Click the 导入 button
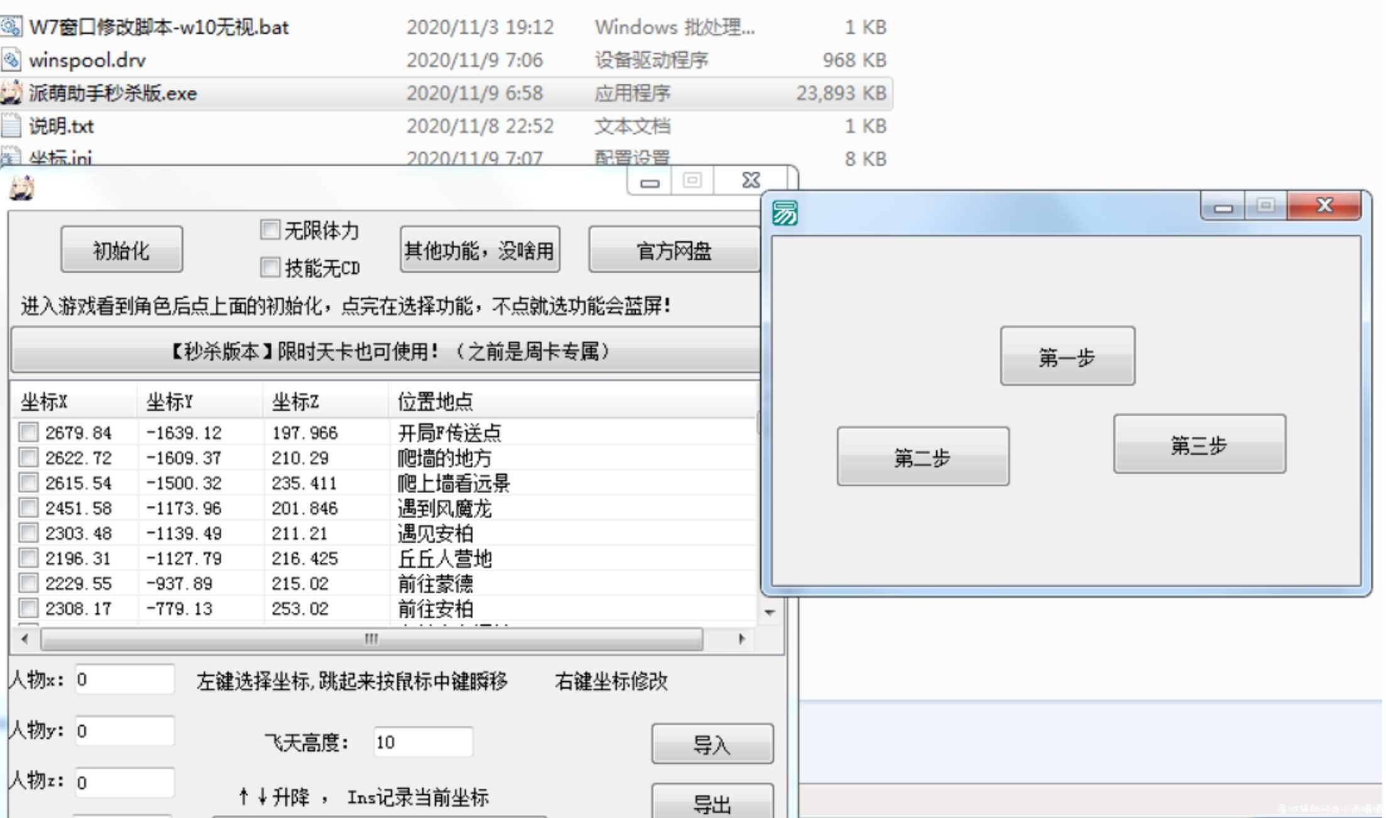This screenshot has width=1386, height=818. click(x=712, y=744)
